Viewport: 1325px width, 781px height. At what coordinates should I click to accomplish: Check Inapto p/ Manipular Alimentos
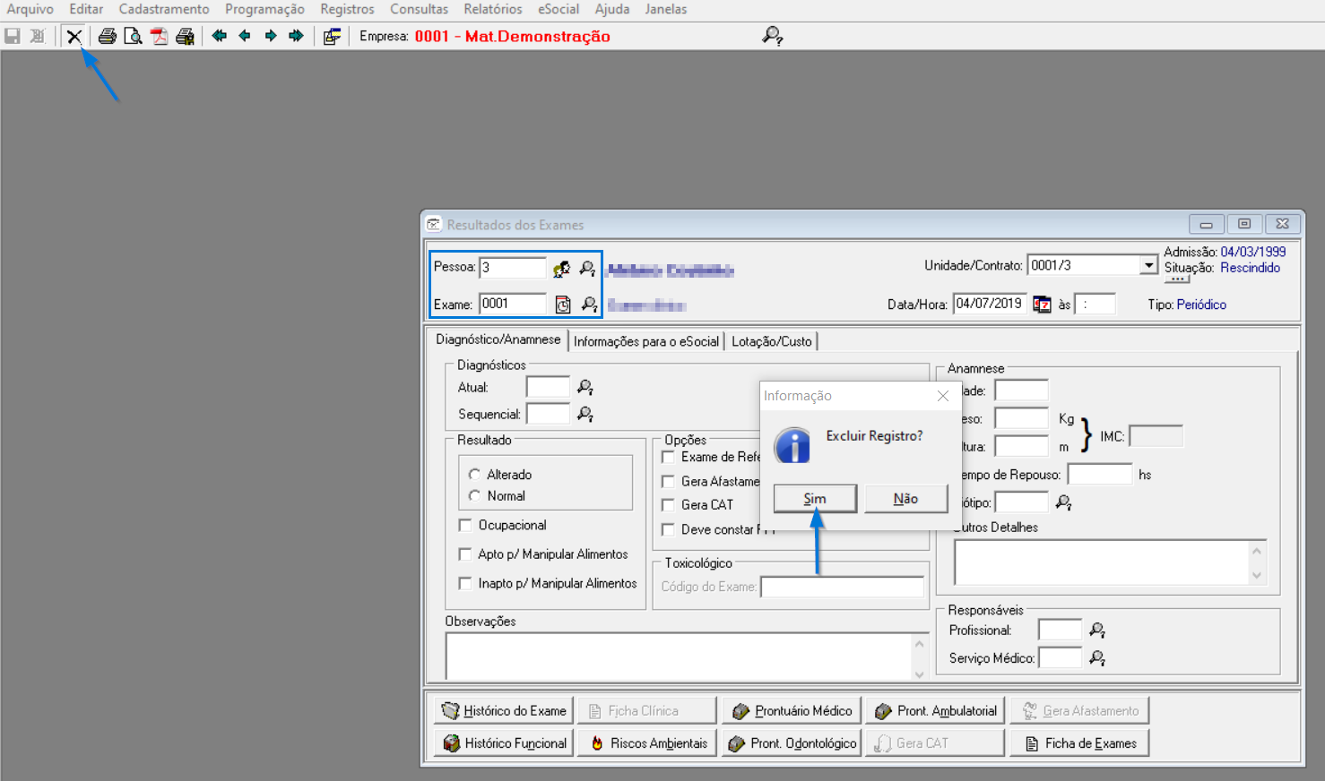(x=464, y=583)
